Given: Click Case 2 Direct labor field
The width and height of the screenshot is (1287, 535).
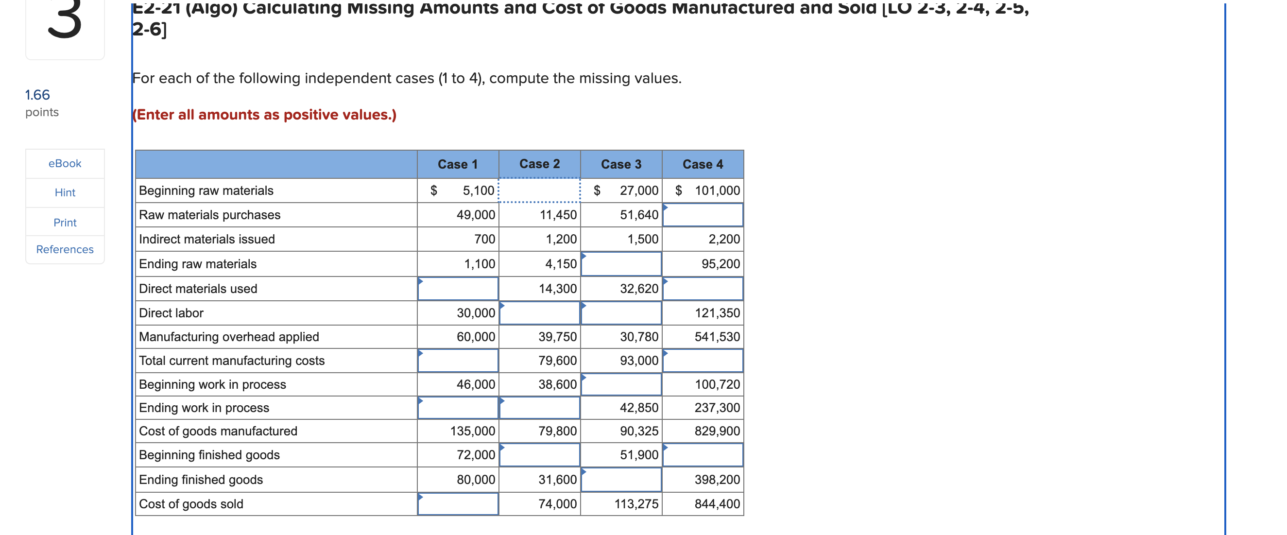Looking at the screenshot, I should coord(539,313).
